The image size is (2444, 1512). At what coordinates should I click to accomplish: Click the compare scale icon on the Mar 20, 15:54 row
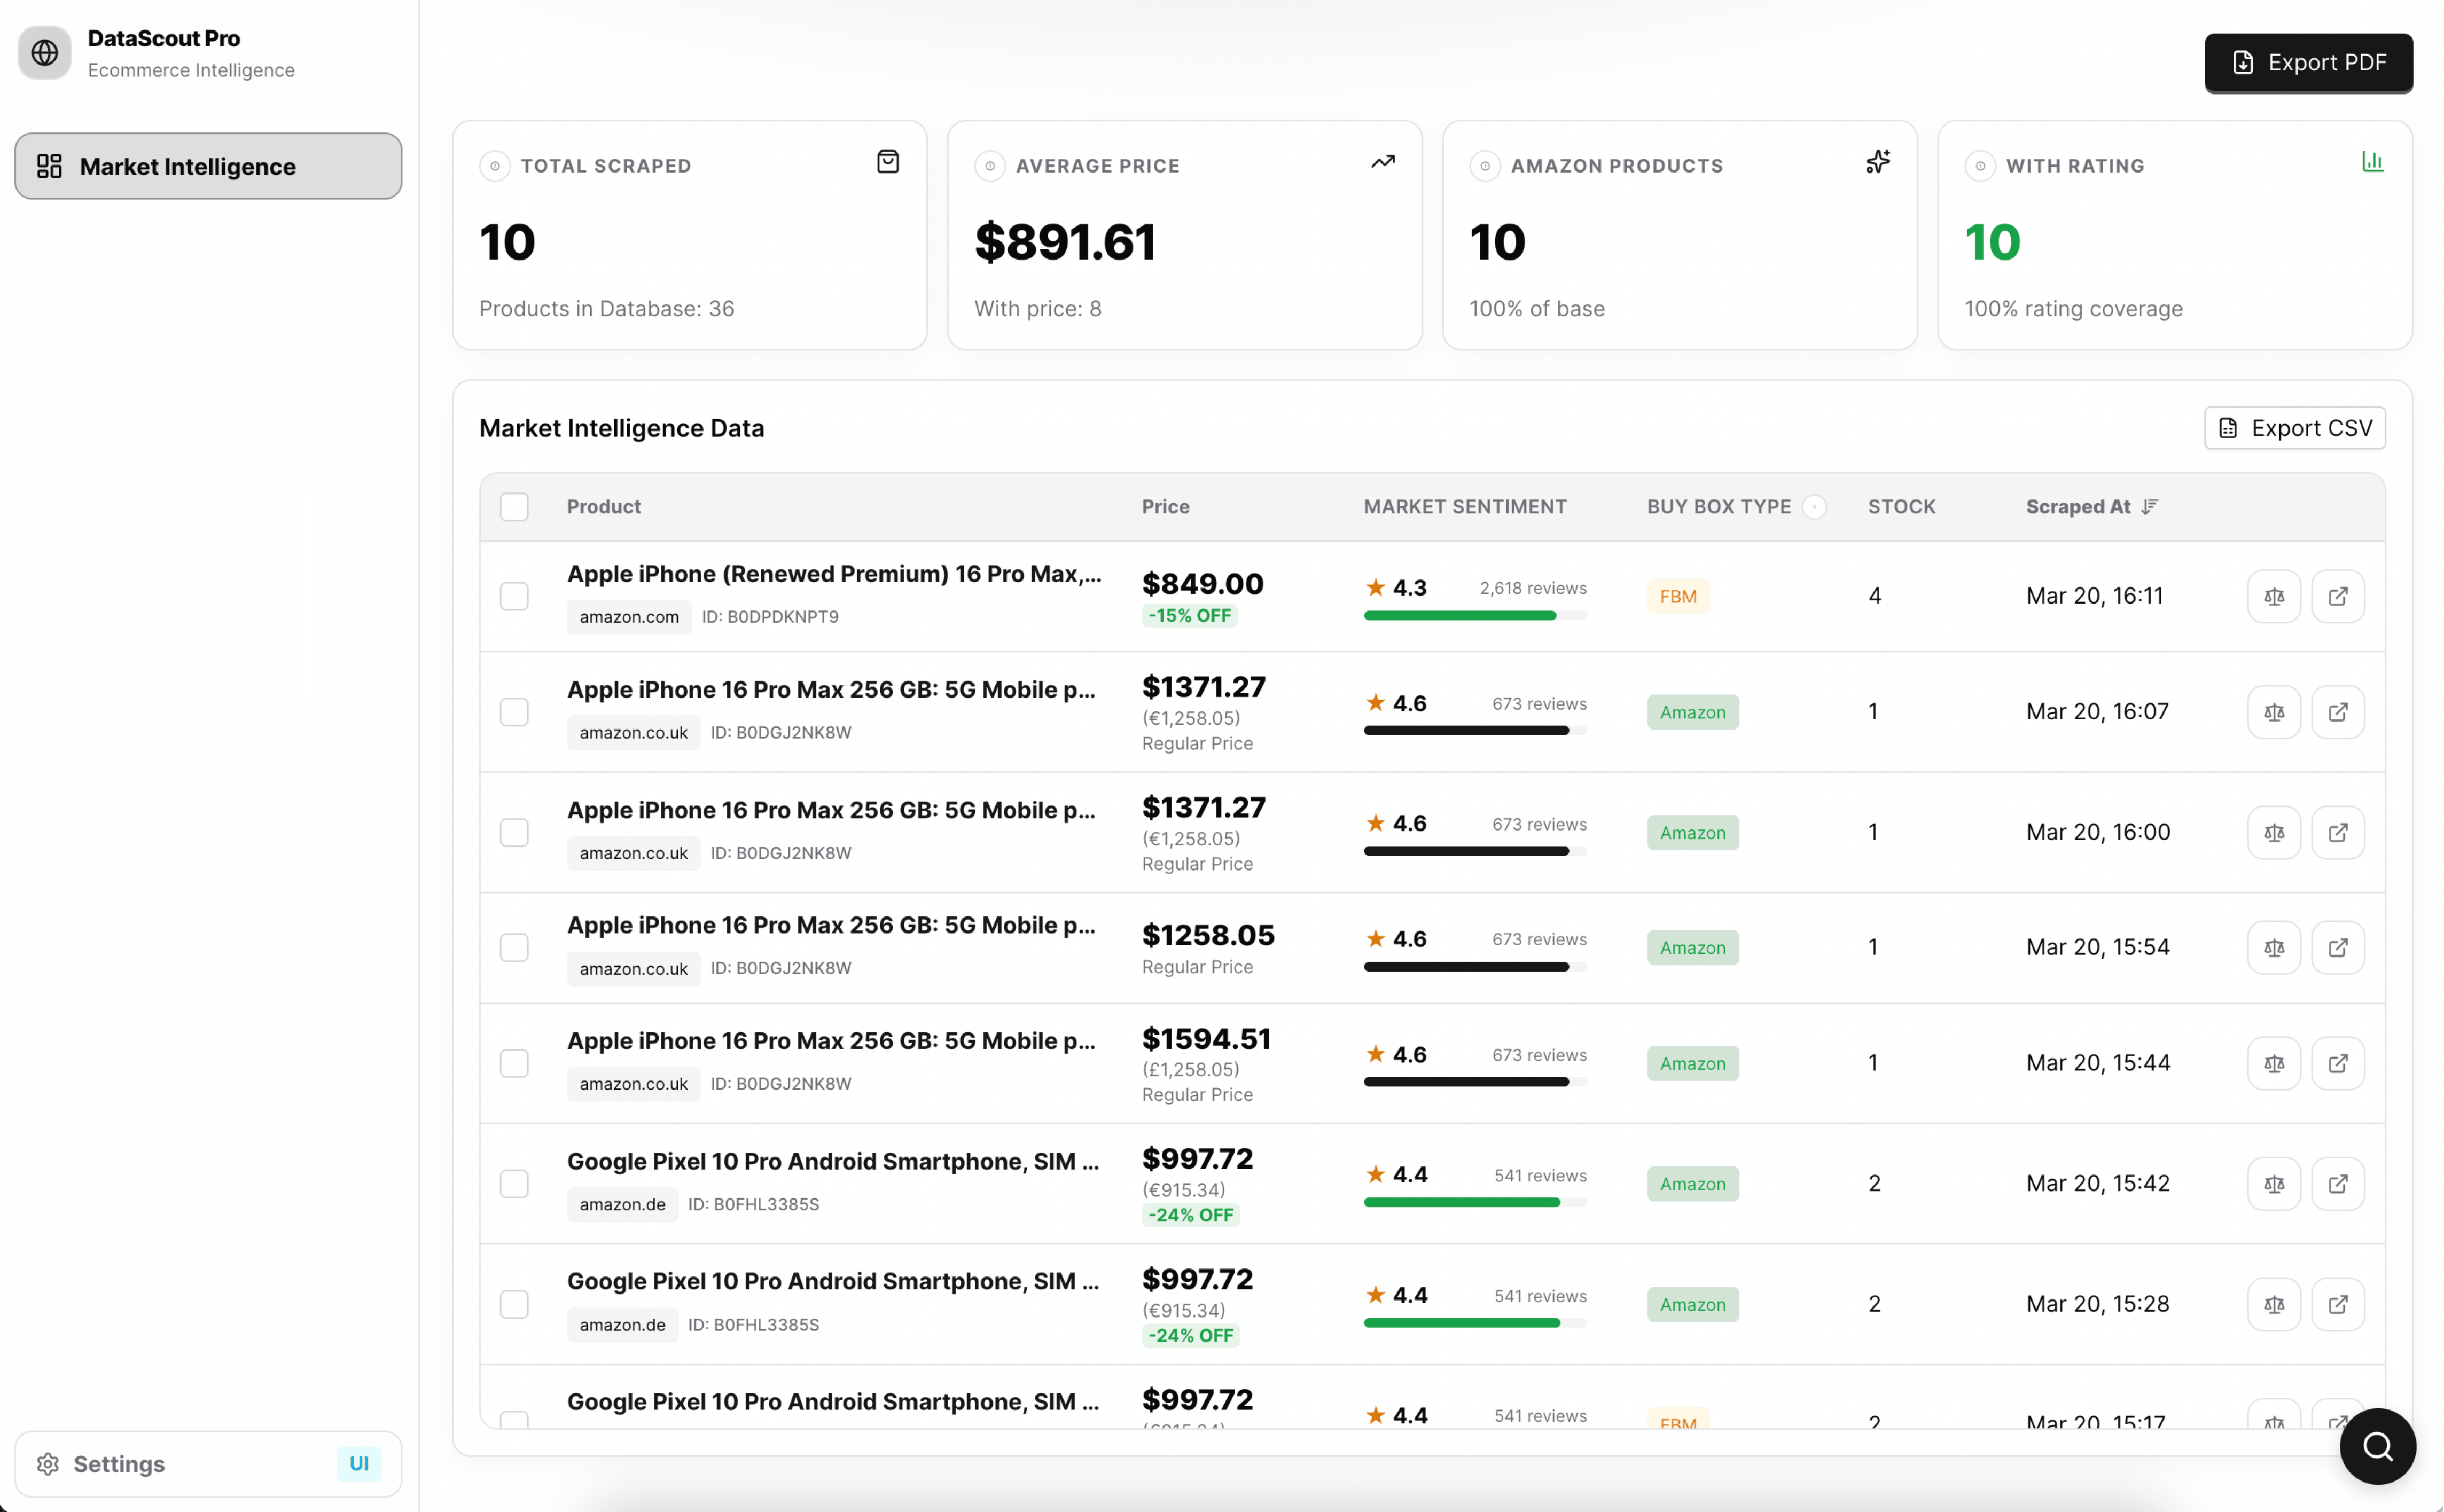[x=2273, y=947]
